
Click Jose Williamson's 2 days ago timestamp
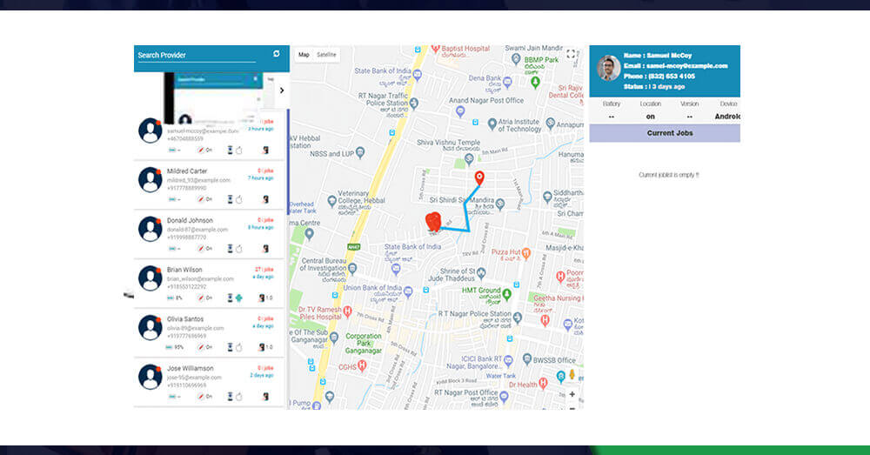[261, 376]
